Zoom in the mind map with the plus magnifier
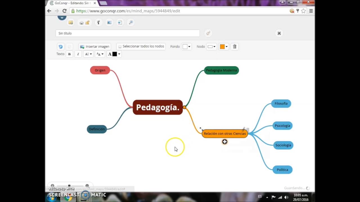 tap(87, 186)
